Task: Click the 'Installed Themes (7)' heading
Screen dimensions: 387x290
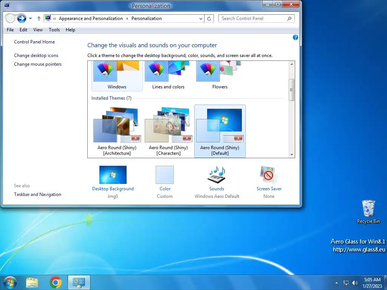Action: tap(111, 98)
